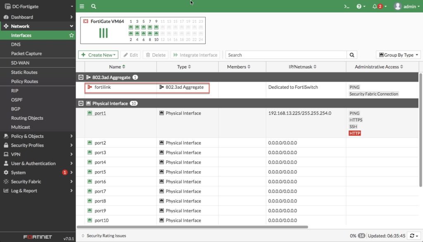
Task: Select the fortilink interface row
Action: tap(247, 90)
